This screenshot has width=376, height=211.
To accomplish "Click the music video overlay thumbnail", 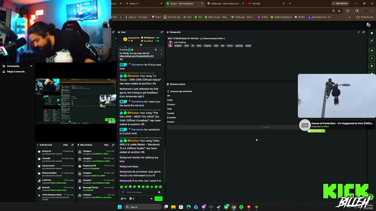I will click(337, 96).
